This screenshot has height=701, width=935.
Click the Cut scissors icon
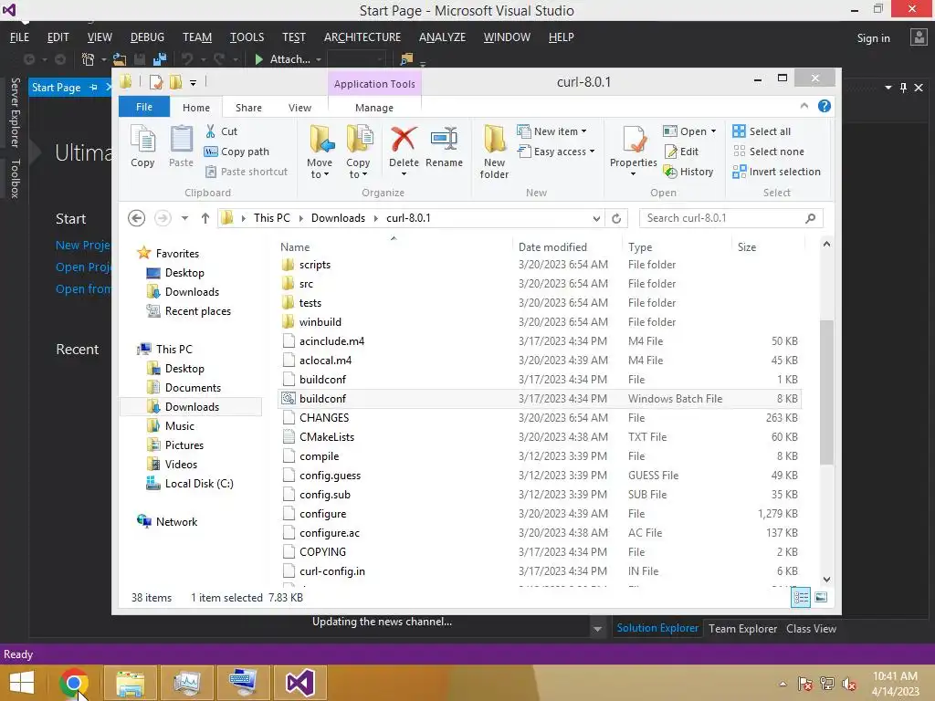click(211, 131)
